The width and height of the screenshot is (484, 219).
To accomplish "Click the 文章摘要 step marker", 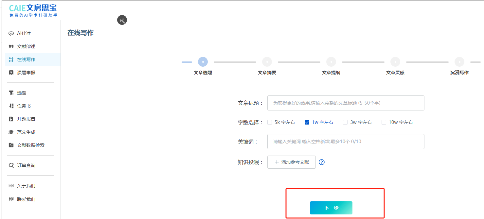I will coord(267,61).
